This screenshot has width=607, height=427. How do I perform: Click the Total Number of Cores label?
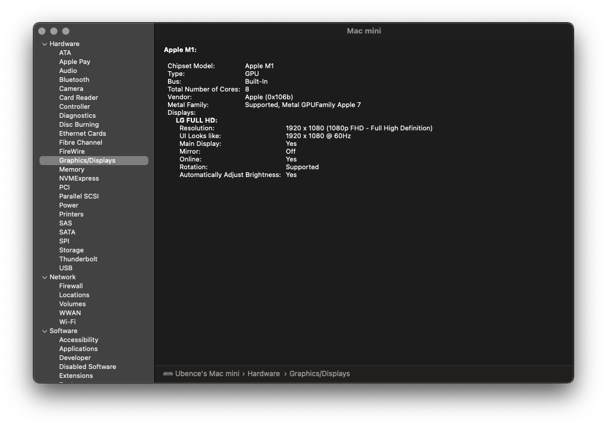point(204,90)
